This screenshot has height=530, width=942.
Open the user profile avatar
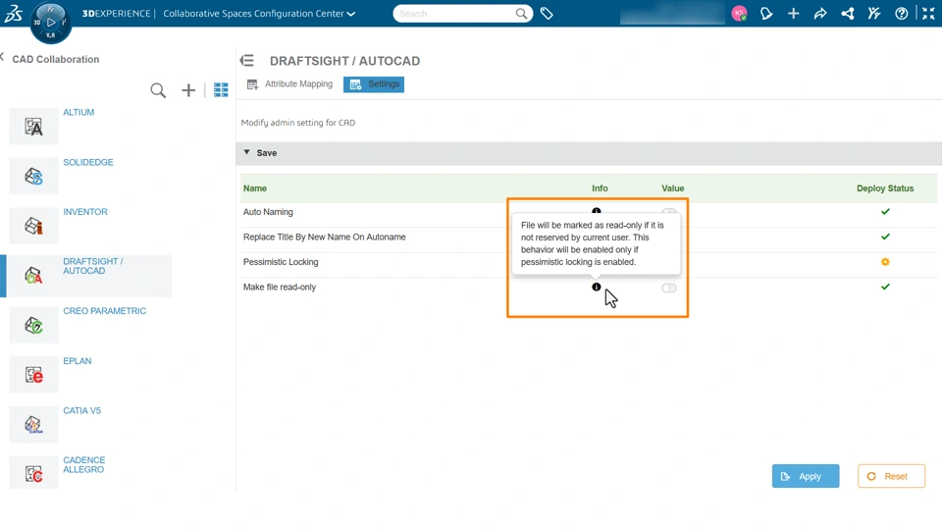pos(740,13)
